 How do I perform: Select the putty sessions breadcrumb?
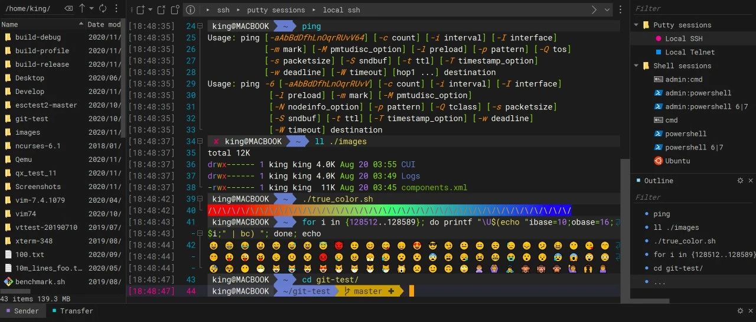click(x=276, y=10)
